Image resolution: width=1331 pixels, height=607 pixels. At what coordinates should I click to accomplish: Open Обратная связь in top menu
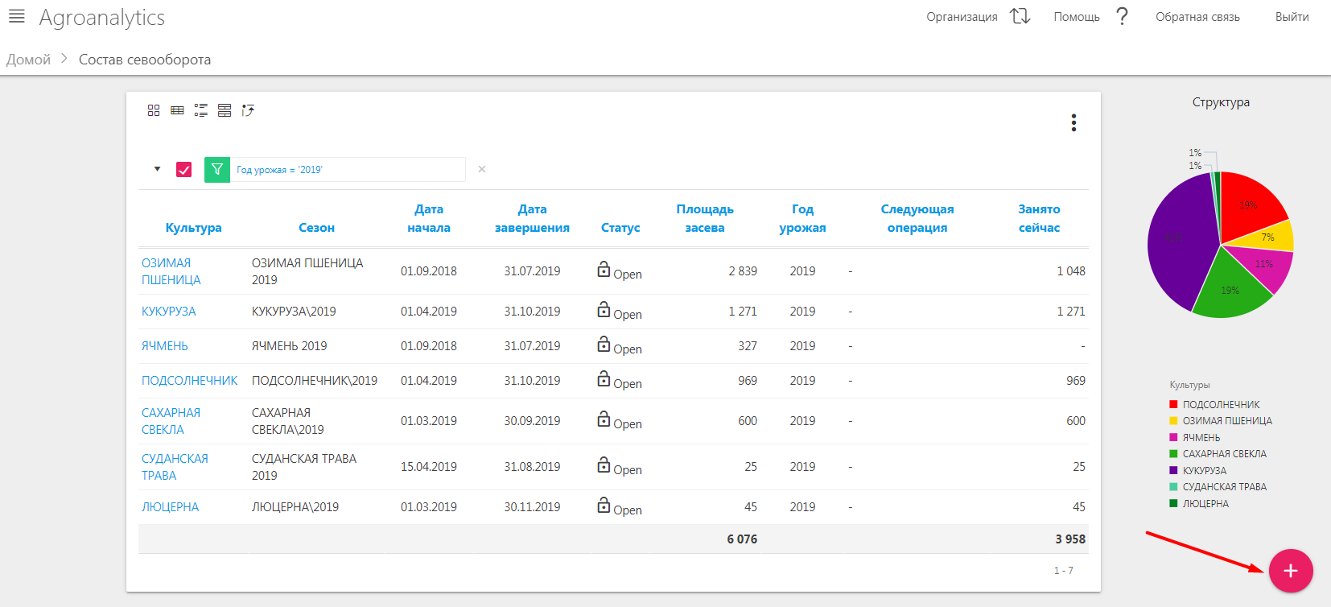pyautogui.click(x=1197, y=17)
